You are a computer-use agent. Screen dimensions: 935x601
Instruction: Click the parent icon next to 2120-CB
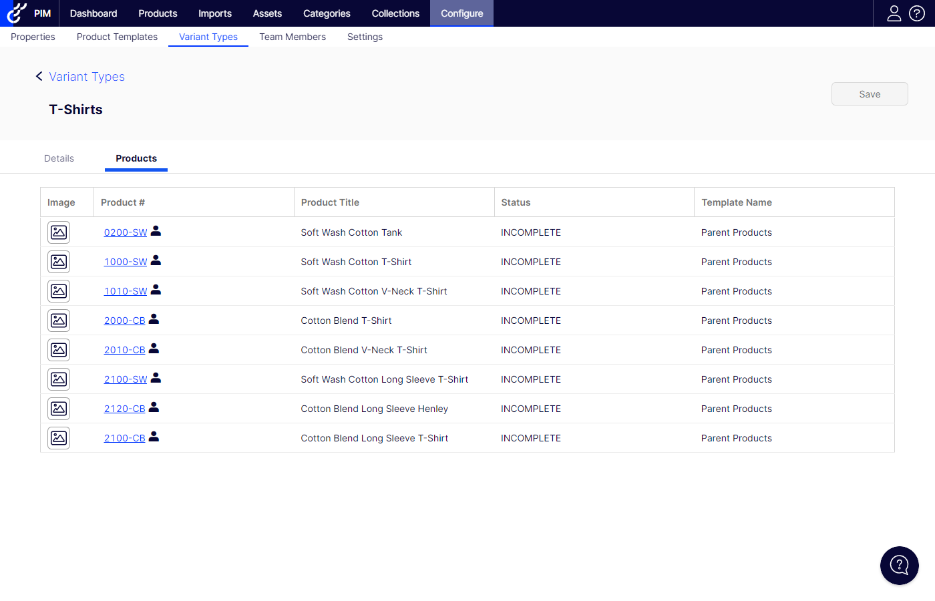(x=154, y=407)
